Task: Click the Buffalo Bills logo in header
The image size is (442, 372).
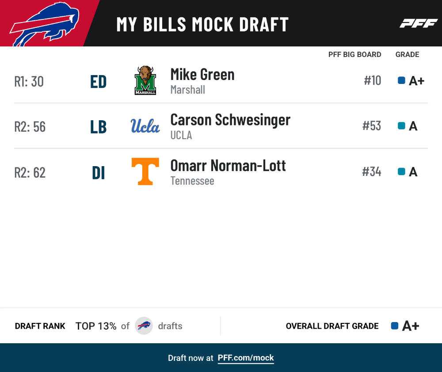Action: click(45, 24)
